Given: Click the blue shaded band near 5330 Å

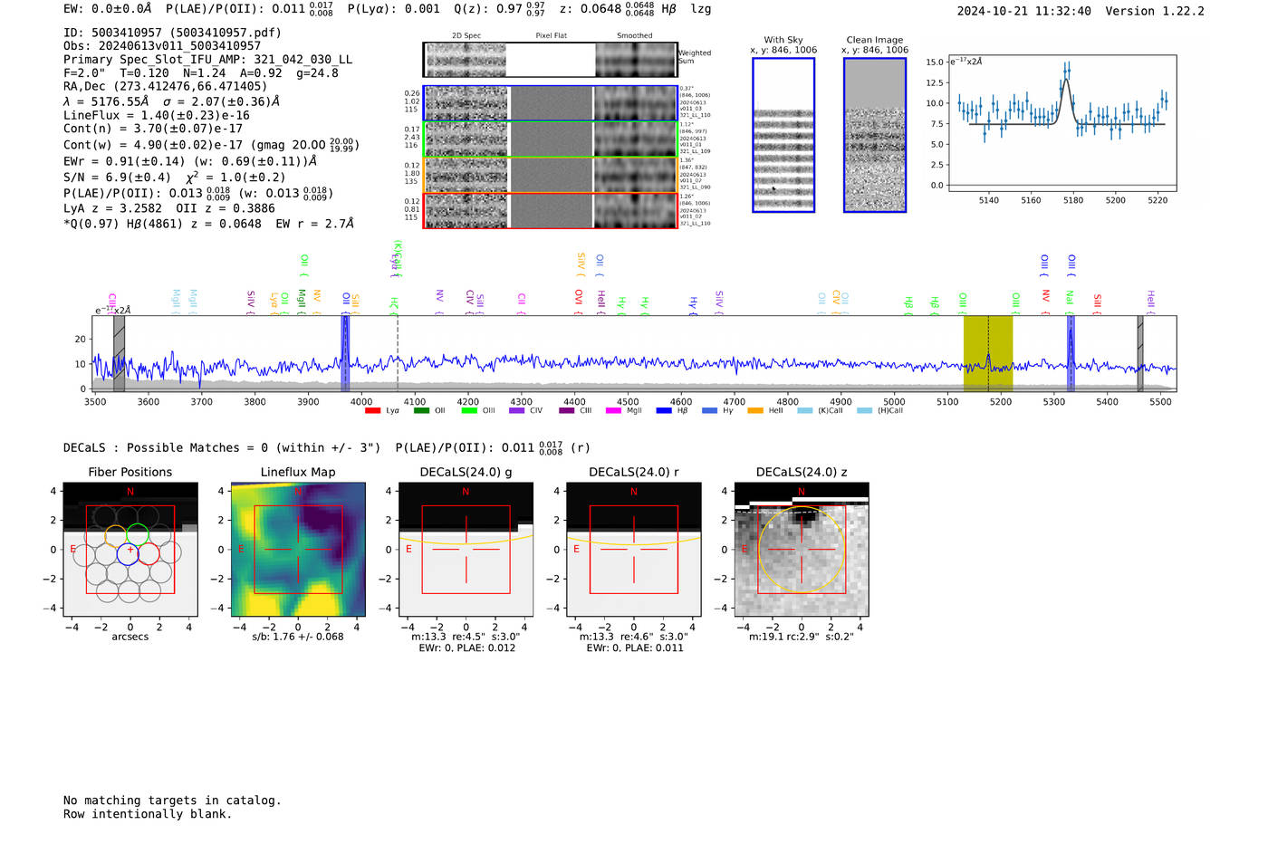Looking at the screenshot, I should [1071, 353].
